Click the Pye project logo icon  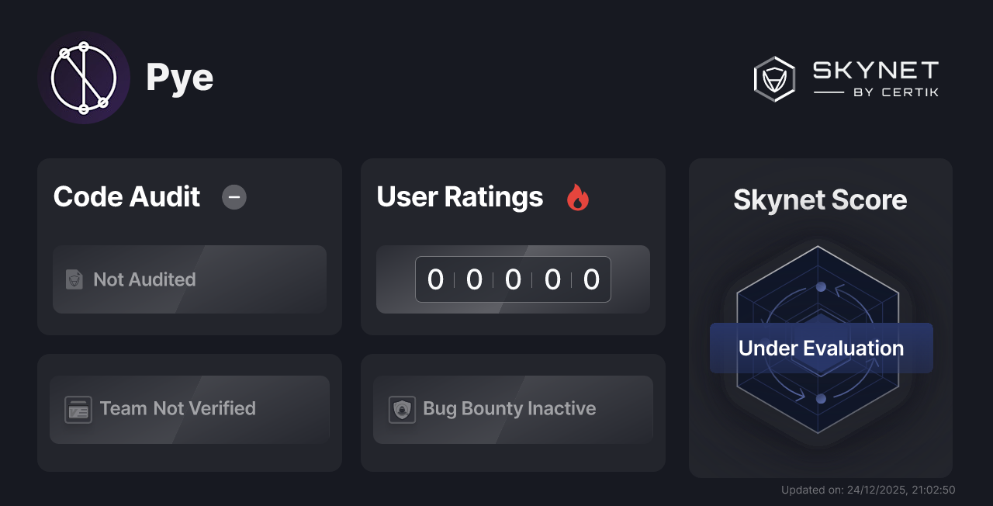pyautogui.click(x=84, y=77)
